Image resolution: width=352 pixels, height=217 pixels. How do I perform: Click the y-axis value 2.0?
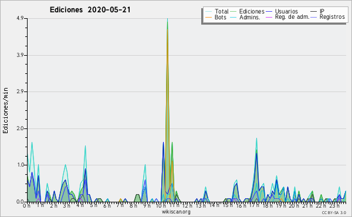tap(20, 128)
